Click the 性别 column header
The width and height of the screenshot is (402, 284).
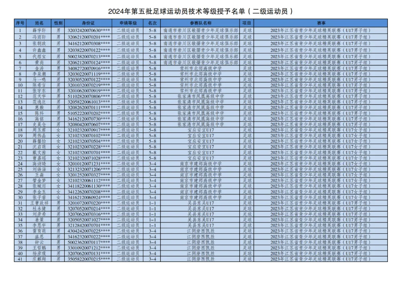58,23
